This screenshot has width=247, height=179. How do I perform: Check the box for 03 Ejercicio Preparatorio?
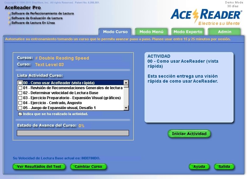20,98
